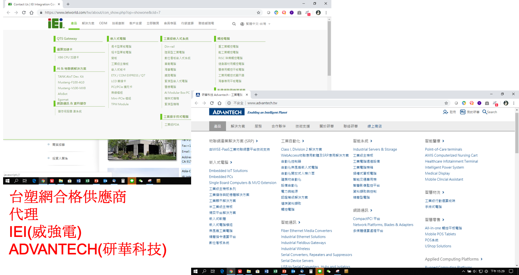Click the Advantech page vertical scrollbar
This screenshot has height=275, width=519.
tap(517, 133)
